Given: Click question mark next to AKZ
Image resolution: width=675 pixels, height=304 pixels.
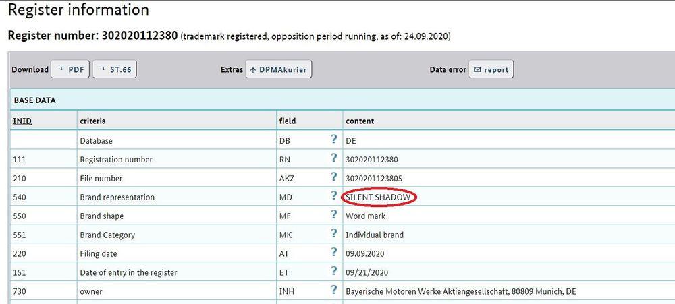Looking at the screenshot, I should coord(333,177).
